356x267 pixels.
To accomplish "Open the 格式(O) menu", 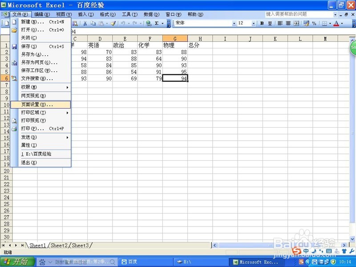I will click(108, 14).
